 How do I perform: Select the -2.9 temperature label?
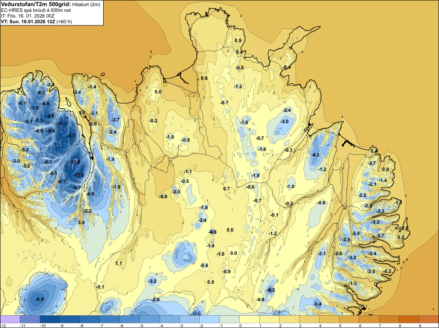[346, 239]
